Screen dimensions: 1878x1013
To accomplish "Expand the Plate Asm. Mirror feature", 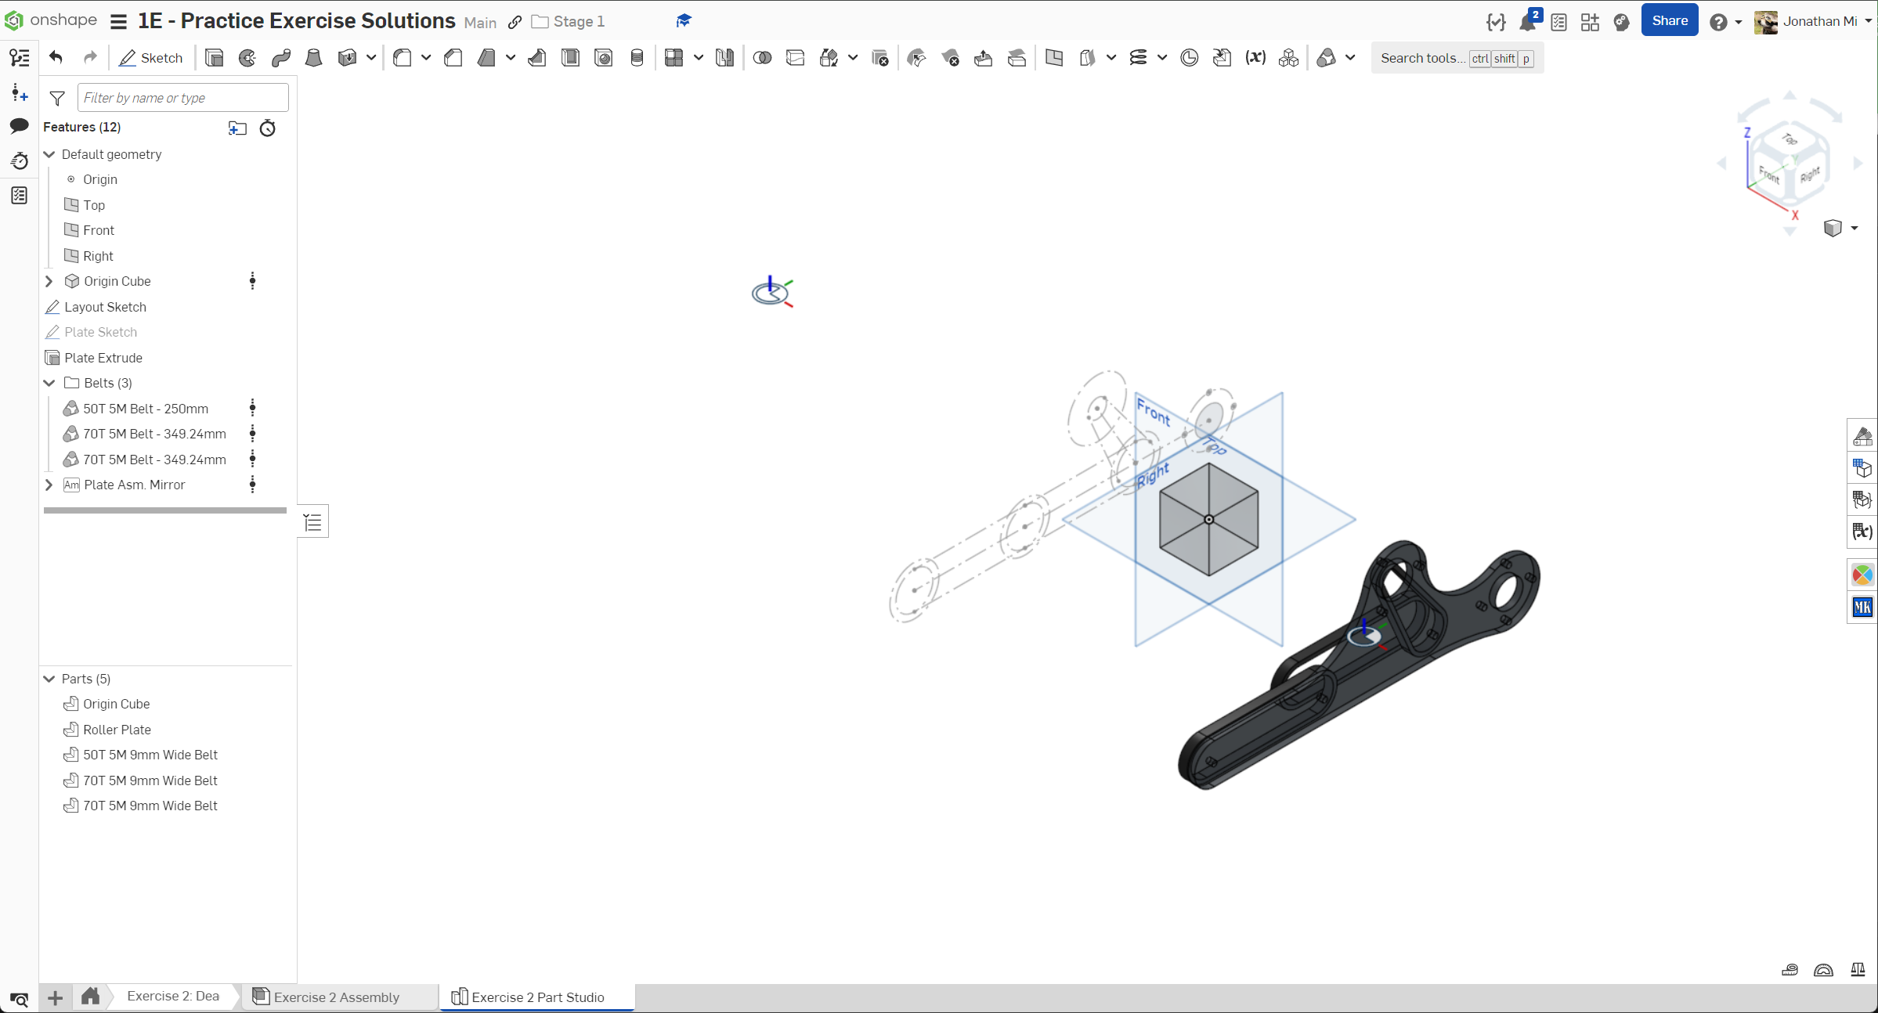I will [x=49, y=485].
